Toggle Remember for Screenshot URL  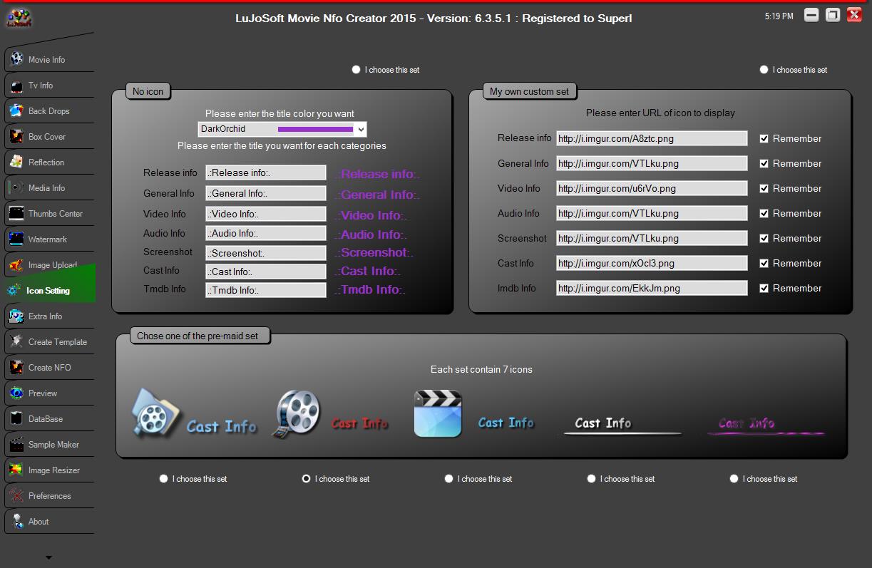tap(764, 238)
